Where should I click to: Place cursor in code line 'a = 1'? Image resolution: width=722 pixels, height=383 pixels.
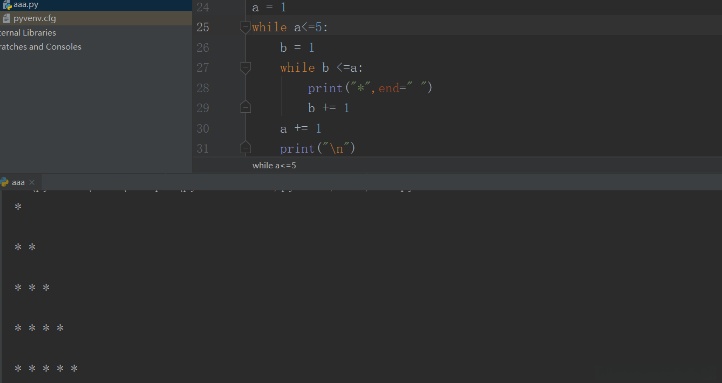tap(269, 8)
